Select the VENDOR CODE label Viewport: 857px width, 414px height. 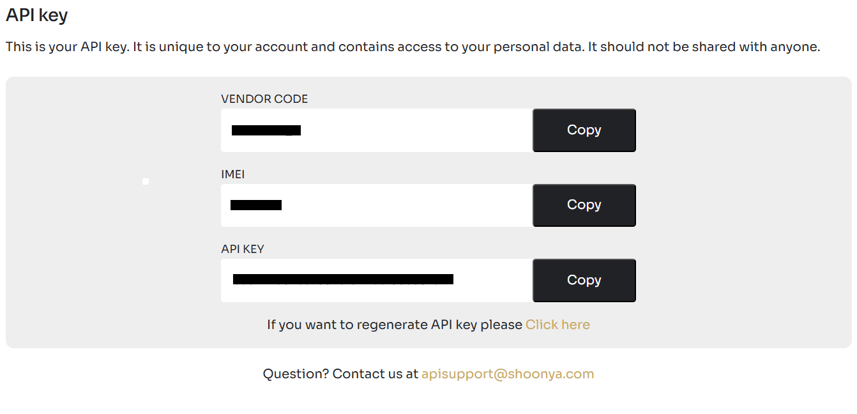click(x=264, y=99)
